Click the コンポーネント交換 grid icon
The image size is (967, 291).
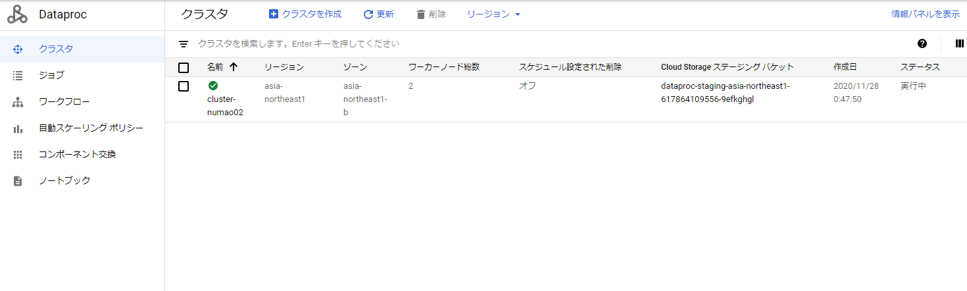(x=18, y=155)
